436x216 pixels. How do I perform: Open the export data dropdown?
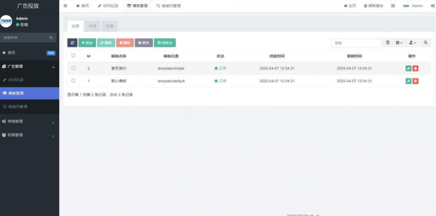coord(412,43)
